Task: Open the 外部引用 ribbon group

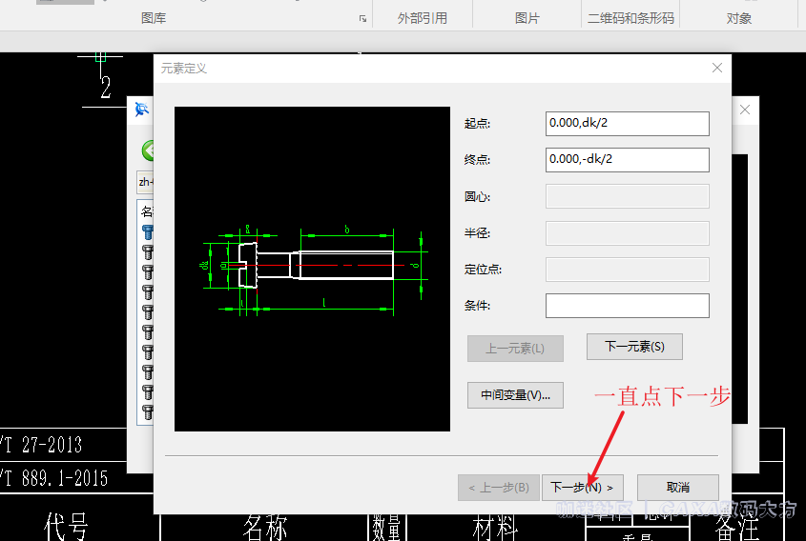Action: (421, 18)
